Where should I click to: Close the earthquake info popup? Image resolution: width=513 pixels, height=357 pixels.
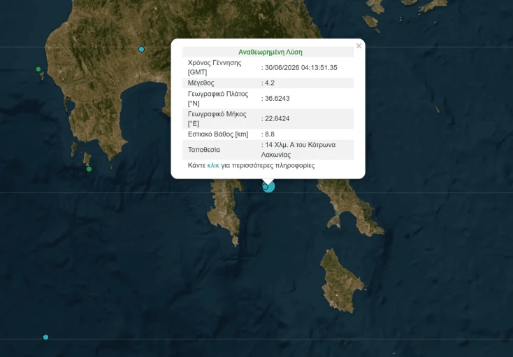click(359, 46)
